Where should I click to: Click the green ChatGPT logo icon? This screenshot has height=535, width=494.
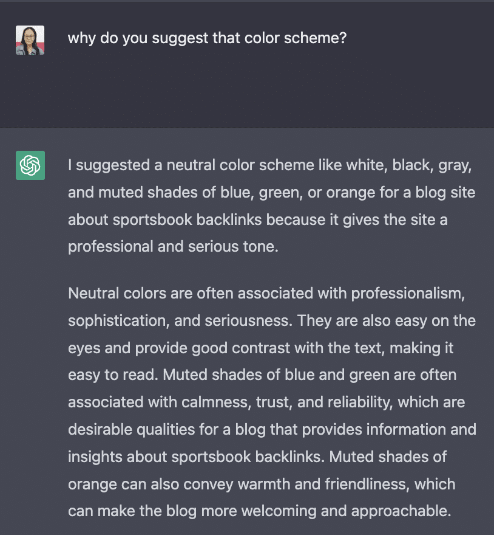pos(30,165)
